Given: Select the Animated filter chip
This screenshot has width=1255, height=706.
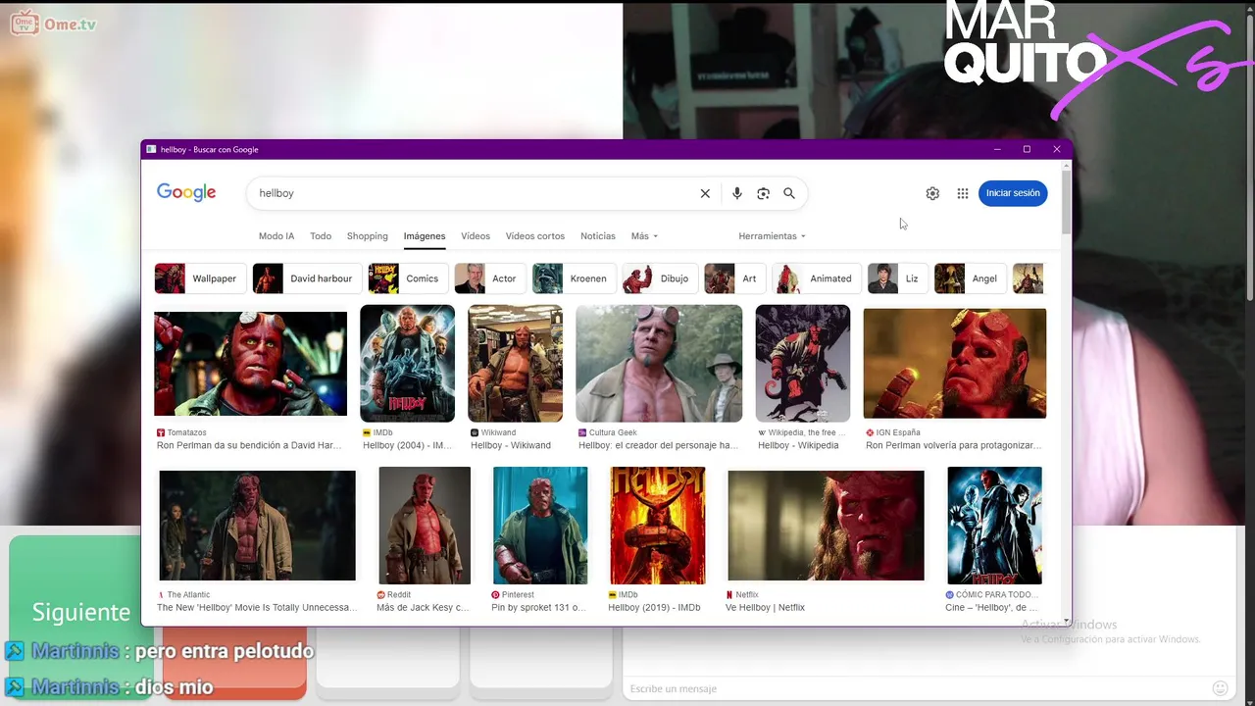Looking at the screenshot, I should point(817,278).
